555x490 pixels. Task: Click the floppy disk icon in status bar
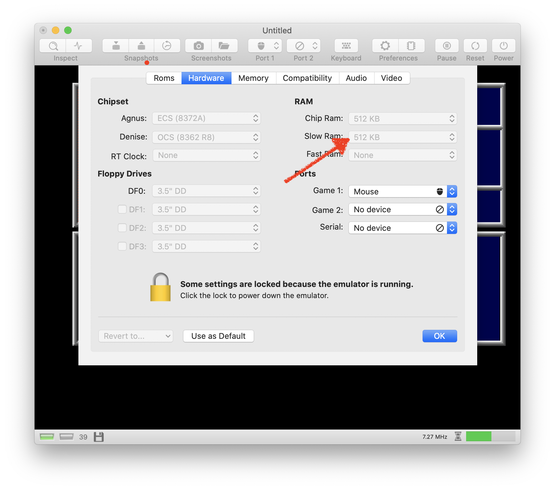pyautogui.click(x=98, y=437)
